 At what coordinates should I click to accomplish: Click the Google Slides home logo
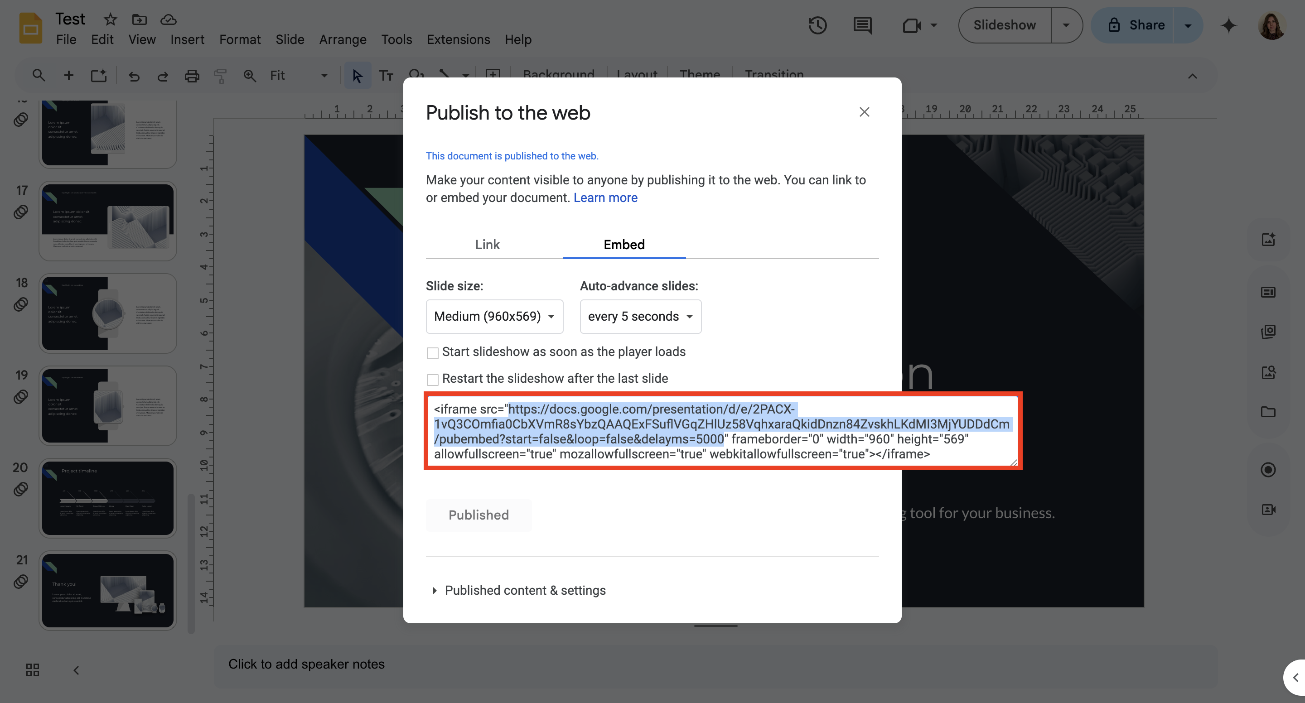(30, 29)
